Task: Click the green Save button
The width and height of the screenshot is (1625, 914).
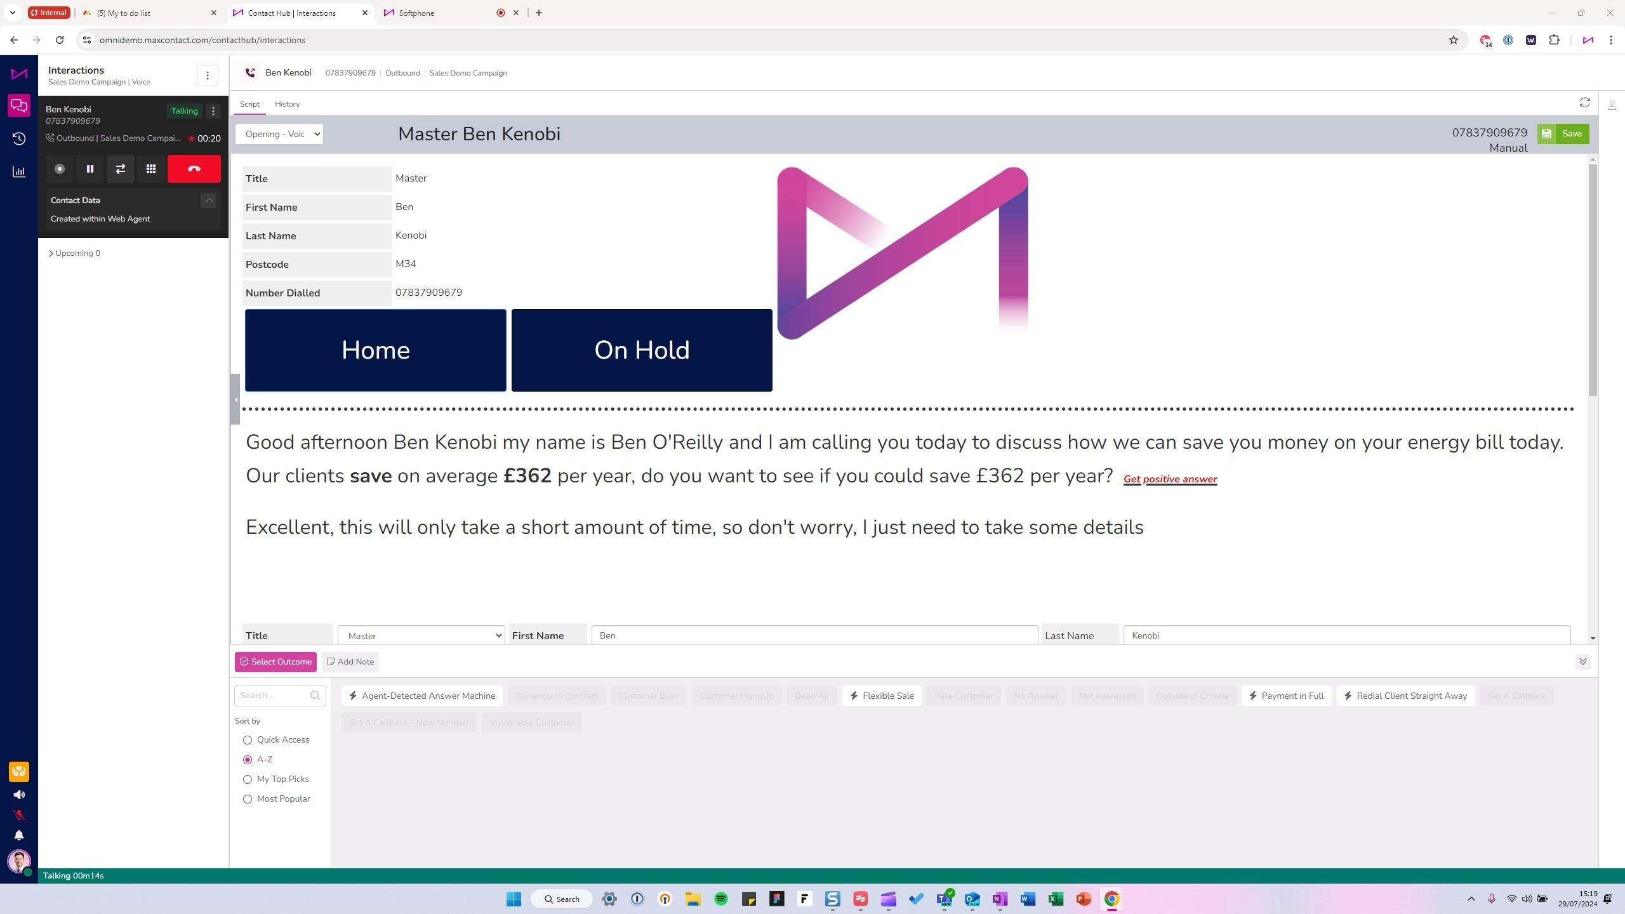Action: pos(1563,134)
